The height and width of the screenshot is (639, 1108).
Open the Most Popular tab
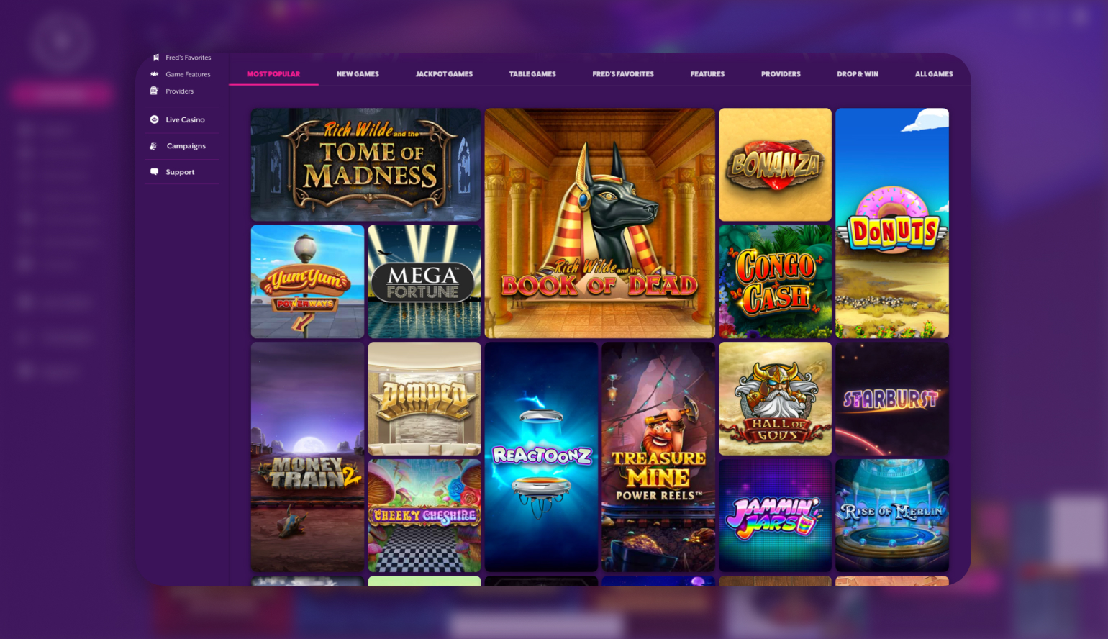273,74
